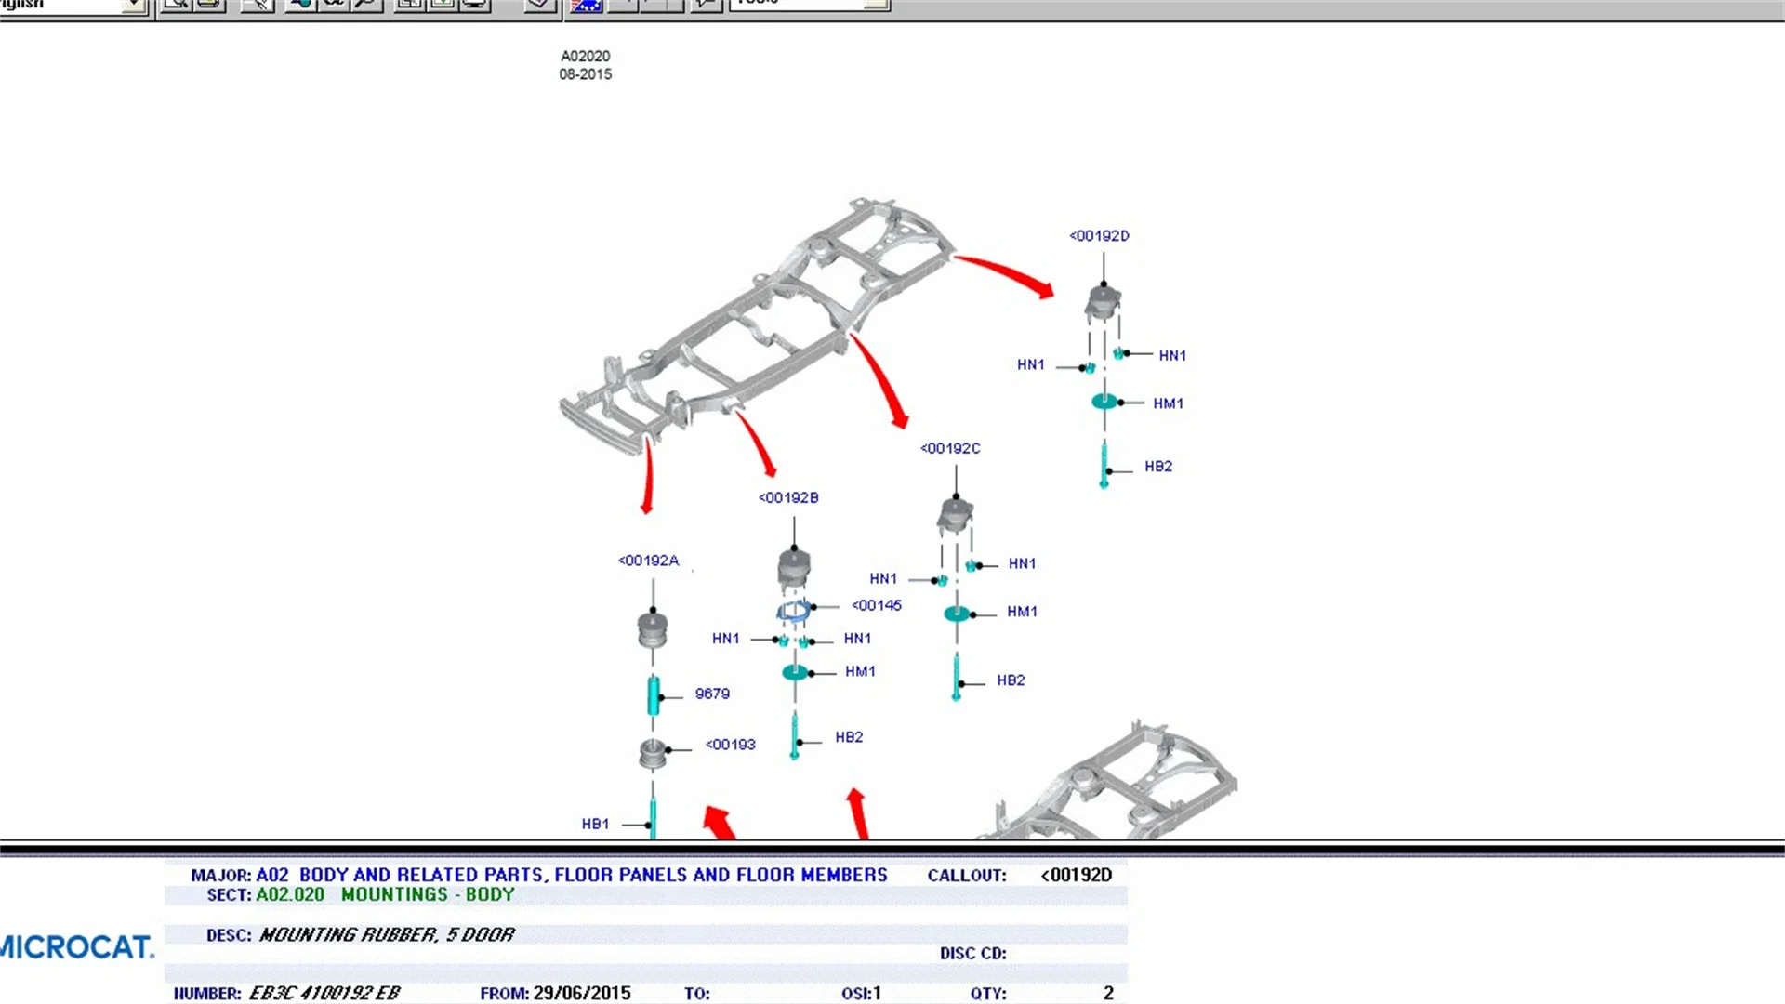The width and height of the screenshot is (1785, 1004).
Task: Select callout <00192B on diagram
Action: 788,497
